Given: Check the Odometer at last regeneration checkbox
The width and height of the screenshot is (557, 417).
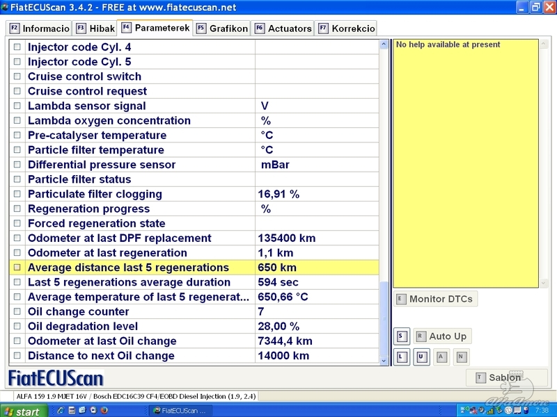Looking at the screenshot, I should click(17, 253).
